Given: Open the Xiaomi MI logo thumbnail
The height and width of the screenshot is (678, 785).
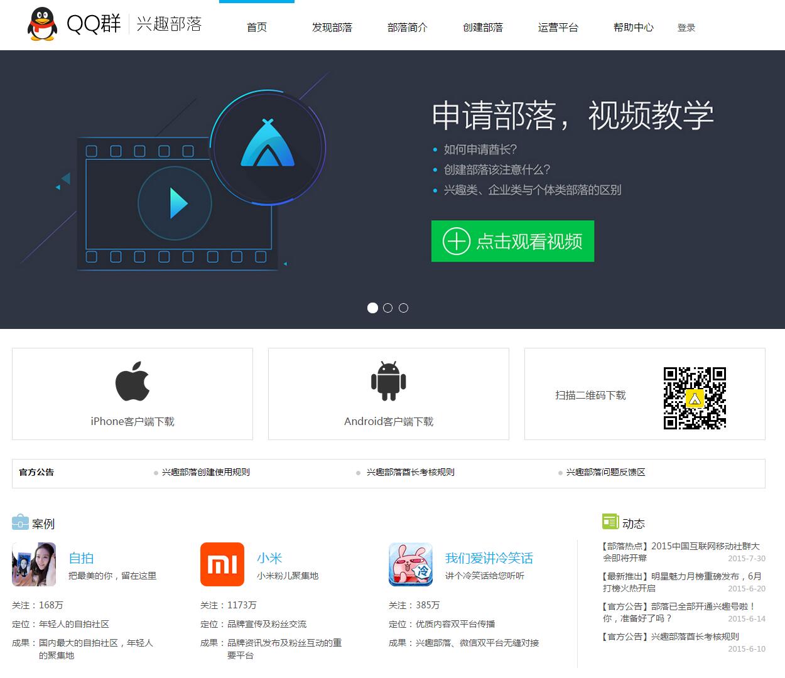Looking at the screenshot, I should (x=222, y=564).
